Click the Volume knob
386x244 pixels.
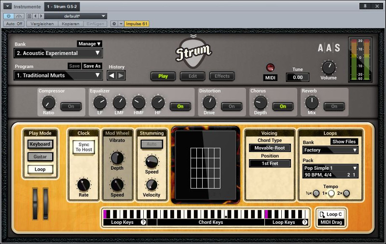click(x=329, y=68)
